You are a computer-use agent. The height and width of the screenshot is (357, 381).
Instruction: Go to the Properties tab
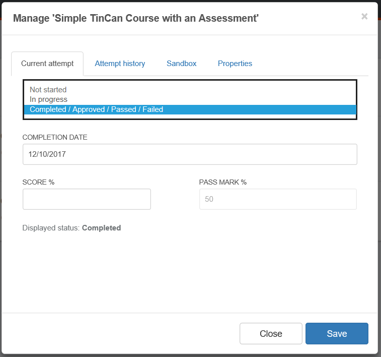(x=235, y=64)
